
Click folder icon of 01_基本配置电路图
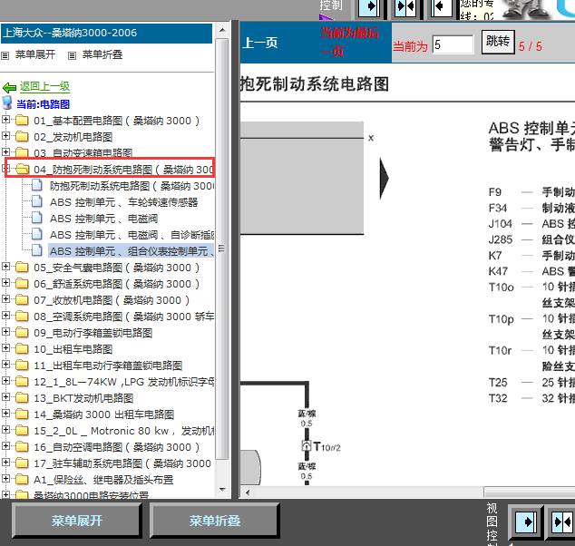tap(22, 120)
